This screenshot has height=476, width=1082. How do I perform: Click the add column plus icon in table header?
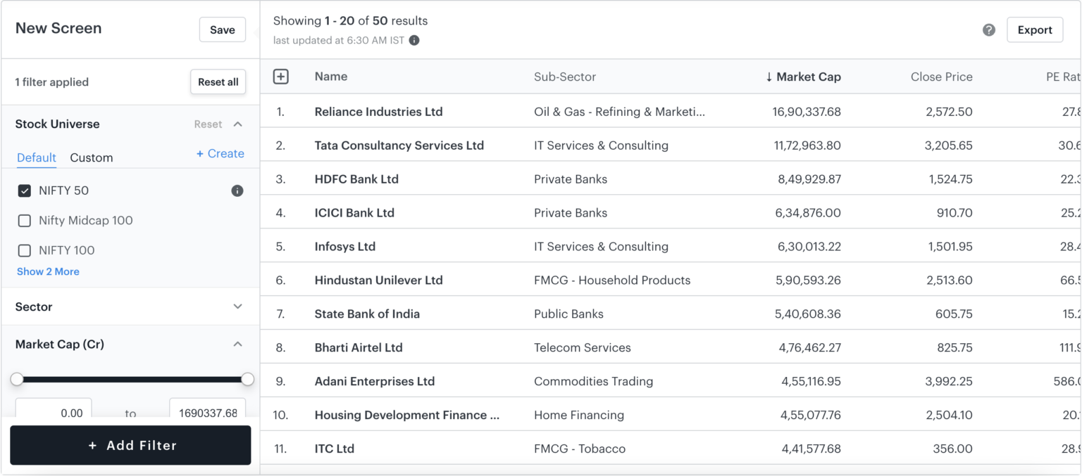tap(281, 76)
